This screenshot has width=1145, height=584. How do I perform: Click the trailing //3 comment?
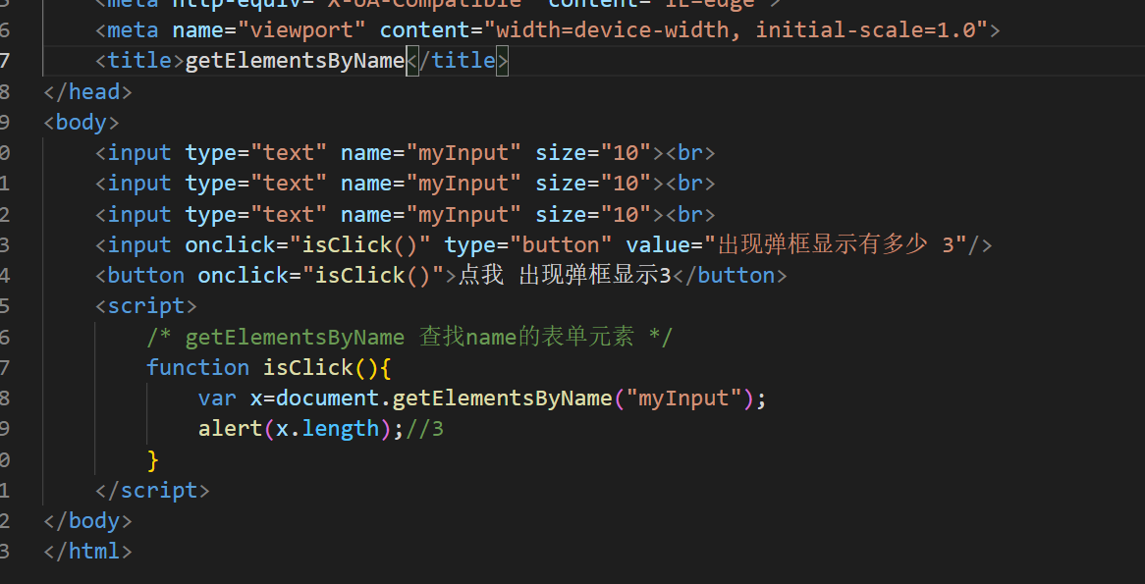424,429
